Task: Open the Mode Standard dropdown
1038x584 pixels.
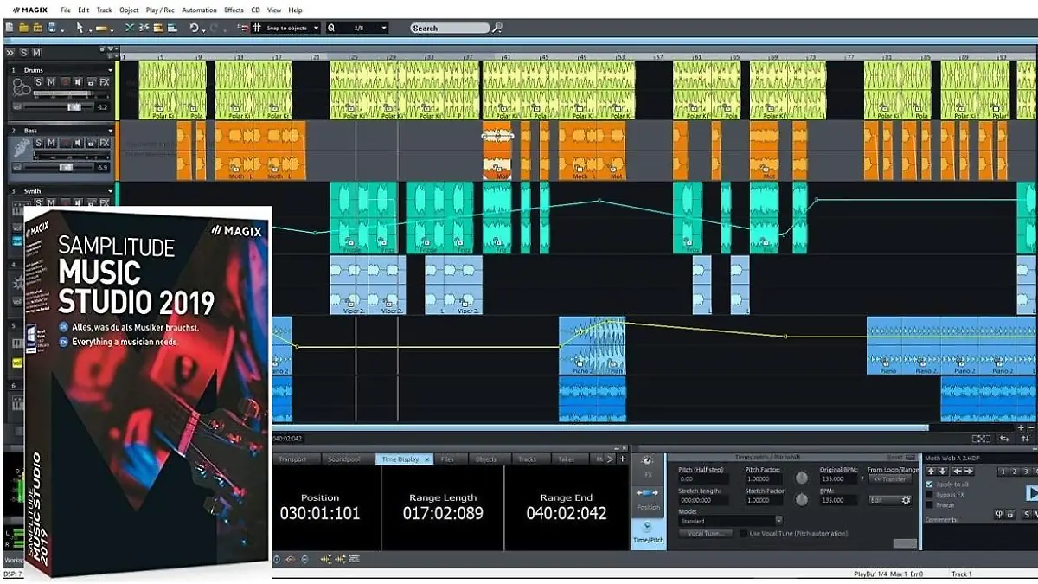Action: click(778, 521)
